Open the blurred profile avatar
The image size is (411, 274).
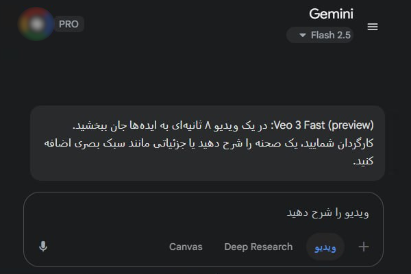tap(36, 24)
